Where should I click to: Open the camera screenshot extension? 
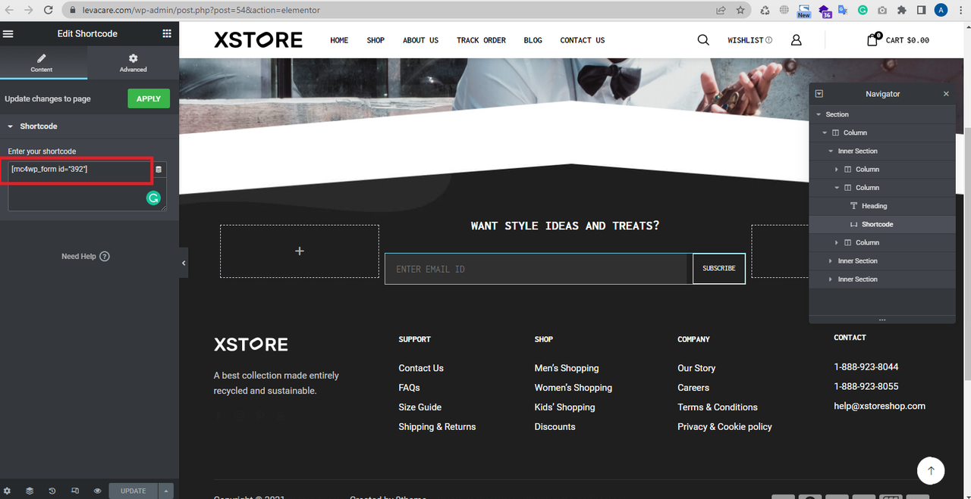pos(882,11)
